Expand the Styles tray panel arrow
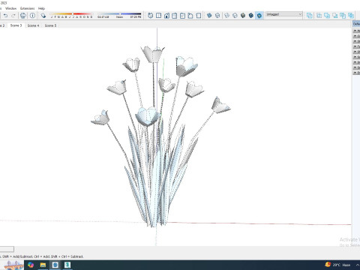Viewport: 360px width, 270px height. tap(355, 41)
